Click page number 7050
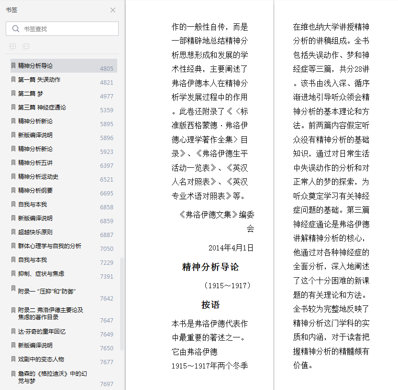The width and height of the screenshot is (398, 390). (x=107, y=249)
